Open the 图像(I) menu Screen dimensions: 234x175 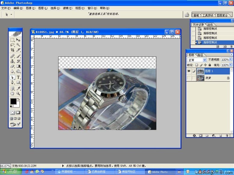pos(31,8)
